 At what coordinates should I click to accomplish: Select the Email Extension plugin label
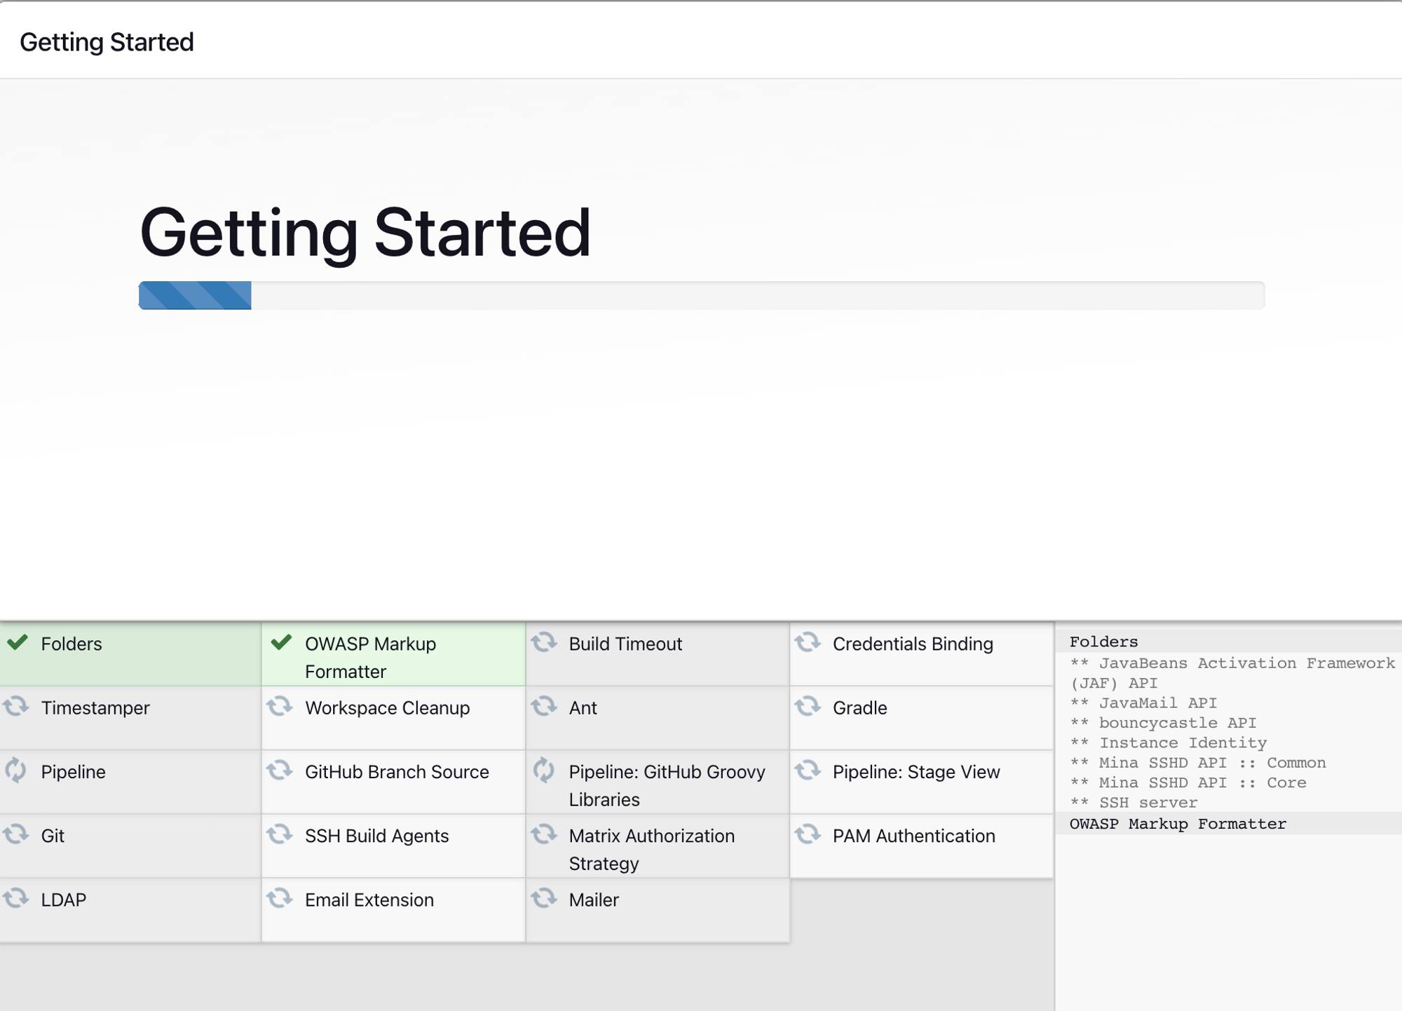(369, 900)
